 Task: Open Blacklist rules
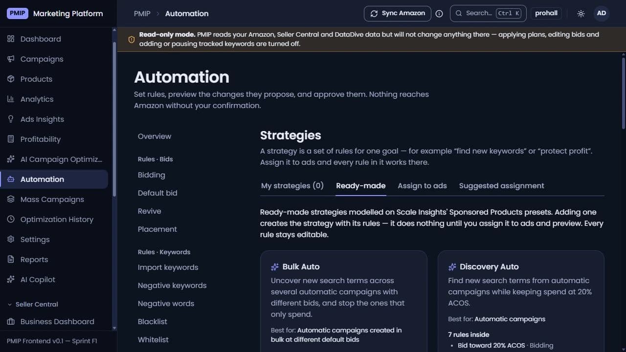(x=153, y=322)
